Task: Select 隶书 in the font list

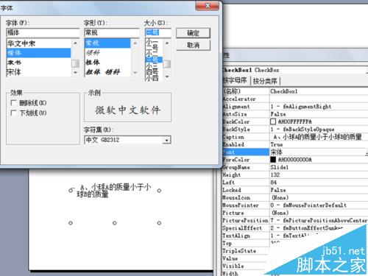Action: (39, 63)
